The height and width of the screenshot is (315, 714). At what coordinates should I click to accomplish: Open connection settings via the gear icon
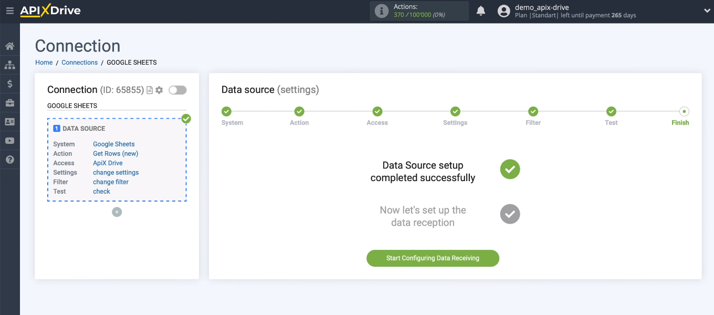click(x=159, y=90)
